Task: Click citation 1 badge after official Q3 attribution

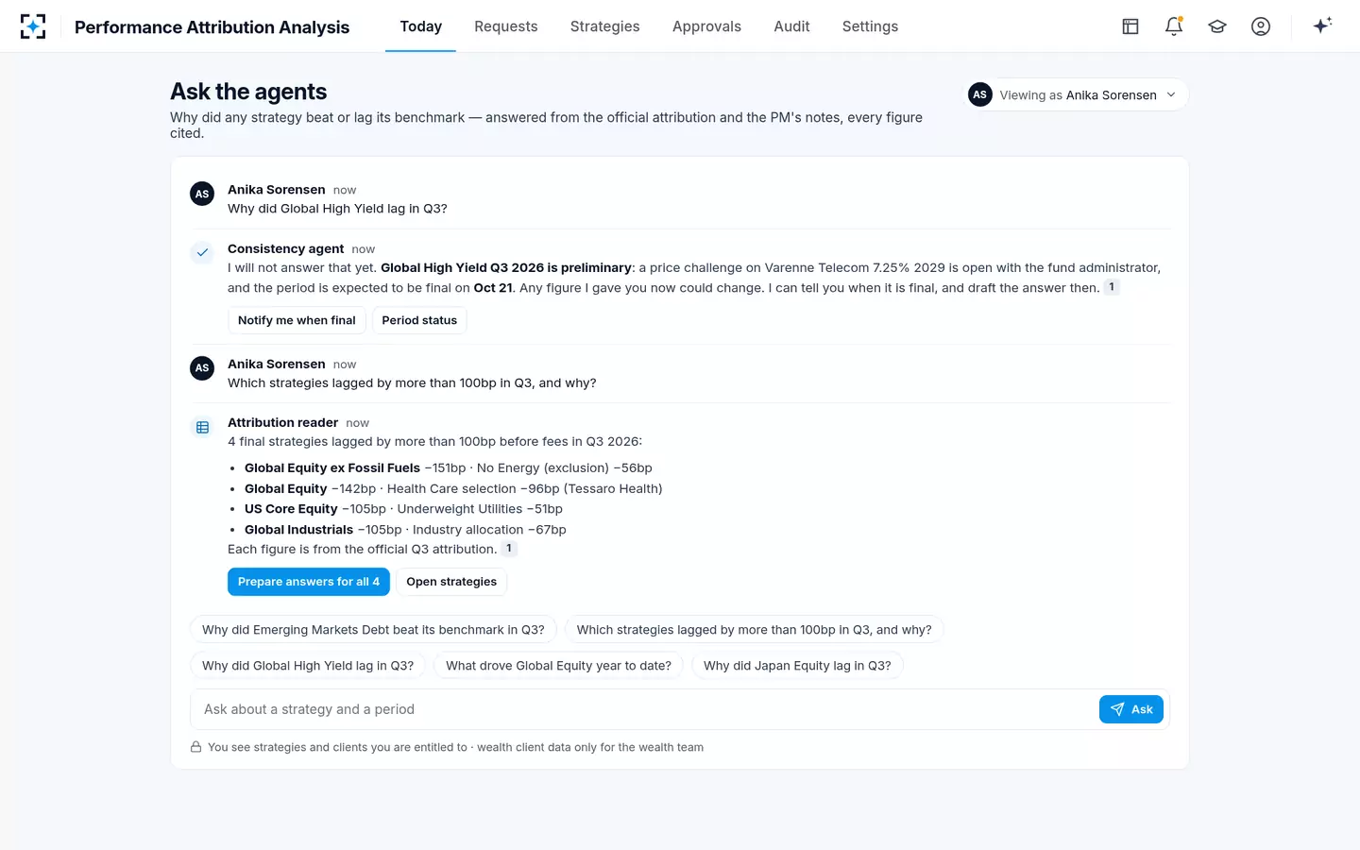Action: tap(509, 549)
